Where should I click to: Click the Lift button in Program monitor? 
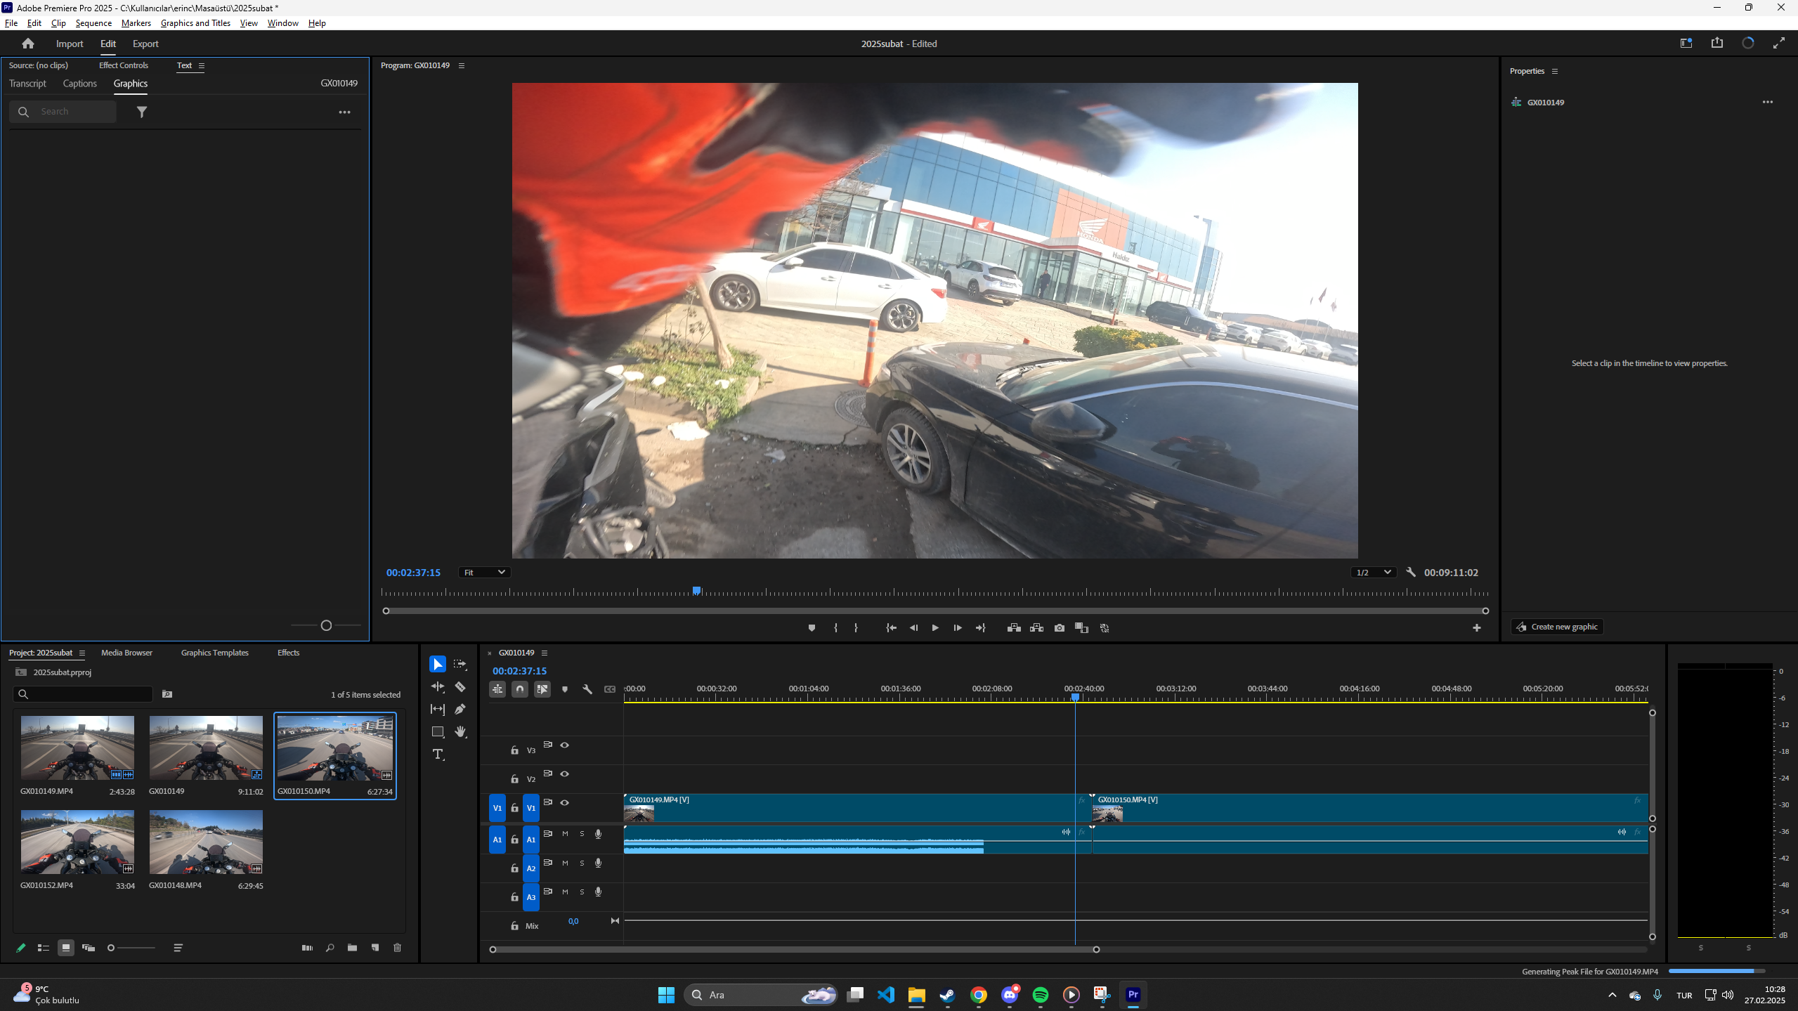(x=1014, y=628)
